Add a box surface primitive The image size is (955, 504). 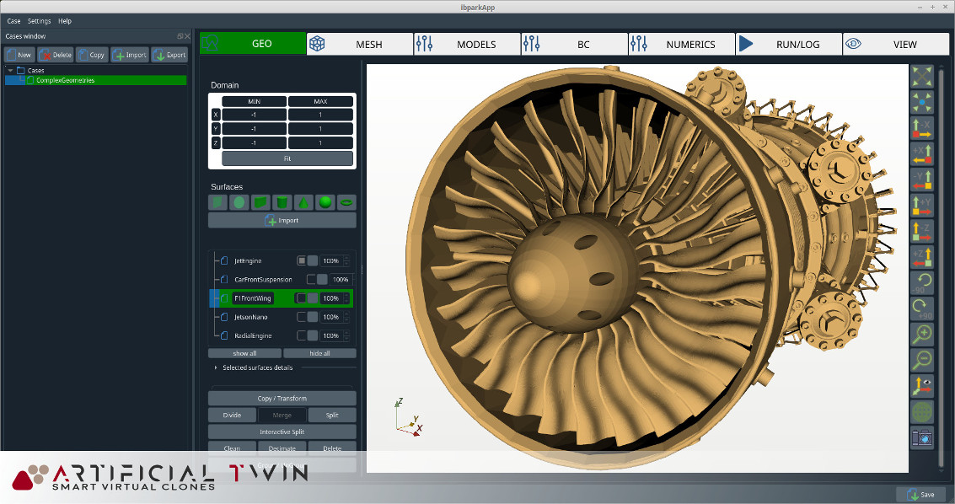point(260,202)
